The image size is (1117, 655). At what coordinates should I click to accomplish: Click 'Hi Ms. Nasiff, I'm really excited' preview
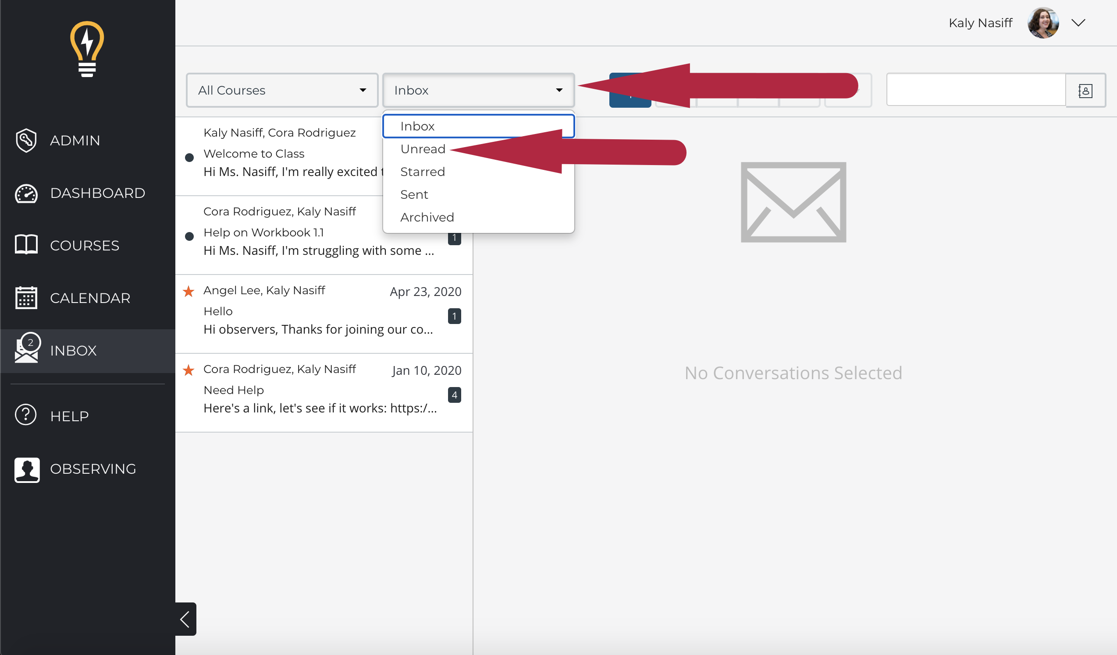tap(293, 172)
